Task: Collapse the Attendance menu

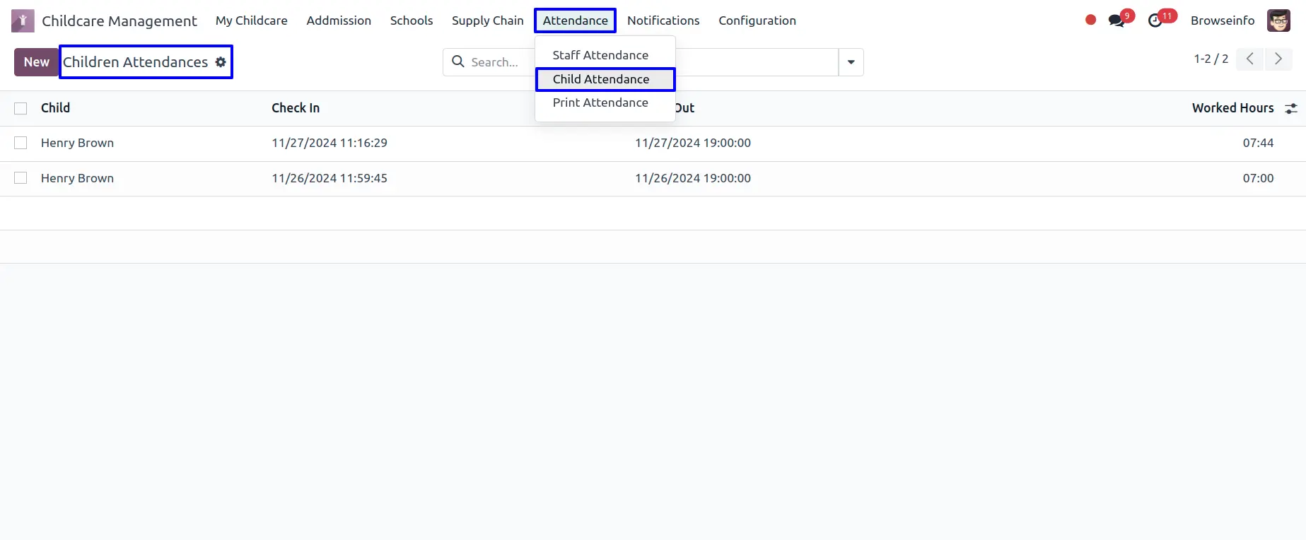Action: click(575, 20)
